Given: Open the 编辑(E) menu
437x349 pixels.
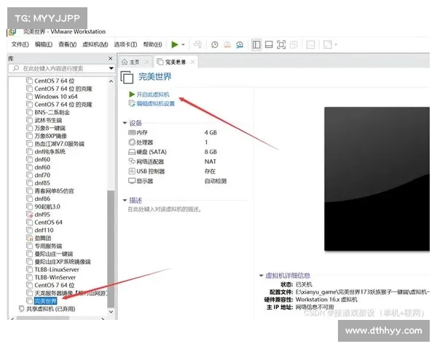Looking at the screenshot, I should tap(44, 44).
